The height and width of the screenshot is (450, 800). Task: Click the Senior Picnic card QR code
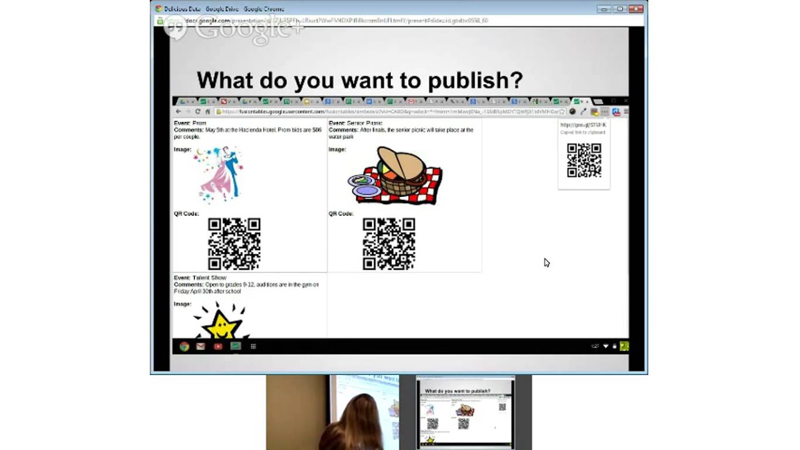[389, 244]
